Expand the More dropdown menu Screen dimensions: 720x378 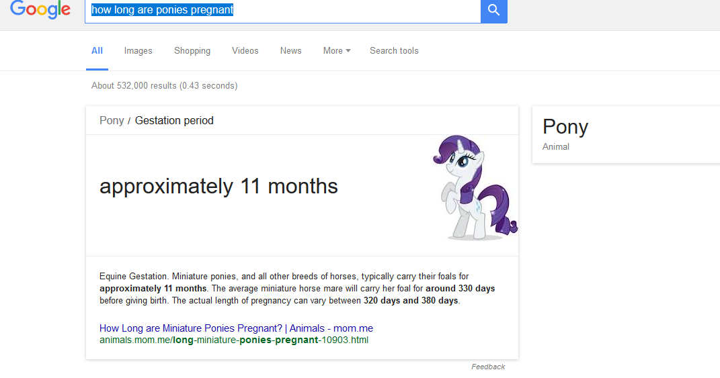click(337, 51)
